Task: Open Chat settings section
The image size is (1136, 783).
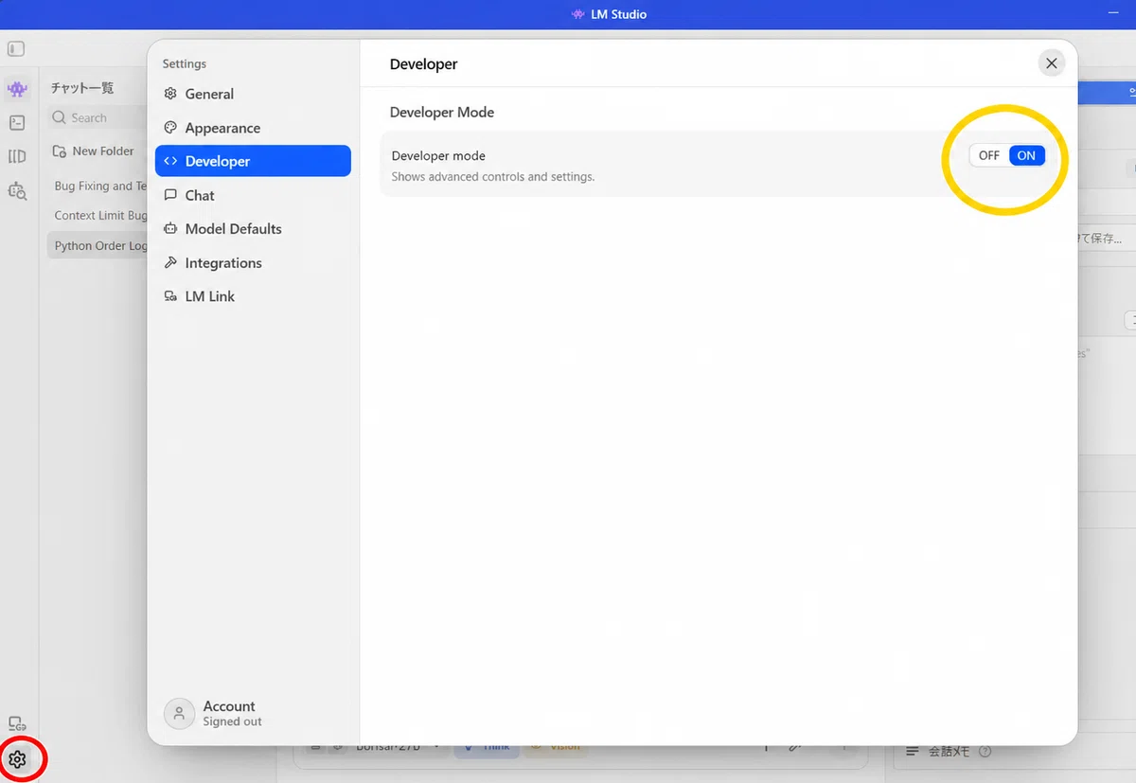Action: 253,195
